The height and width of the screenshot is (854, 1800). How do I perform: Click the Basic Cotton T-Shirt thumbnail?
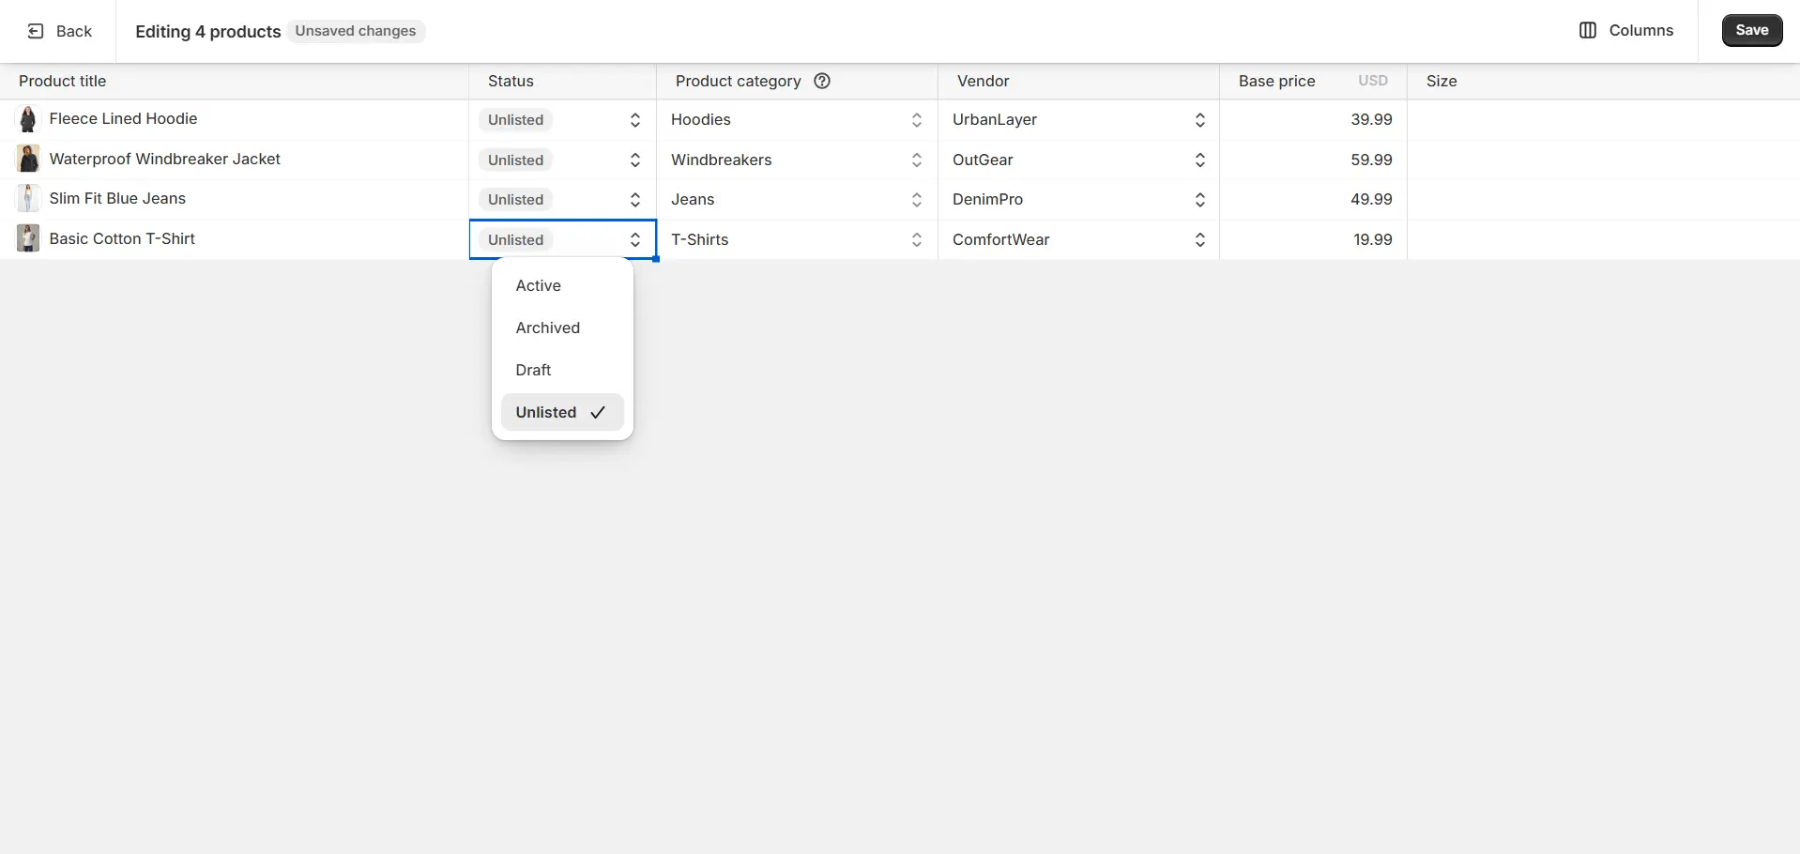[x=27, y=238]
